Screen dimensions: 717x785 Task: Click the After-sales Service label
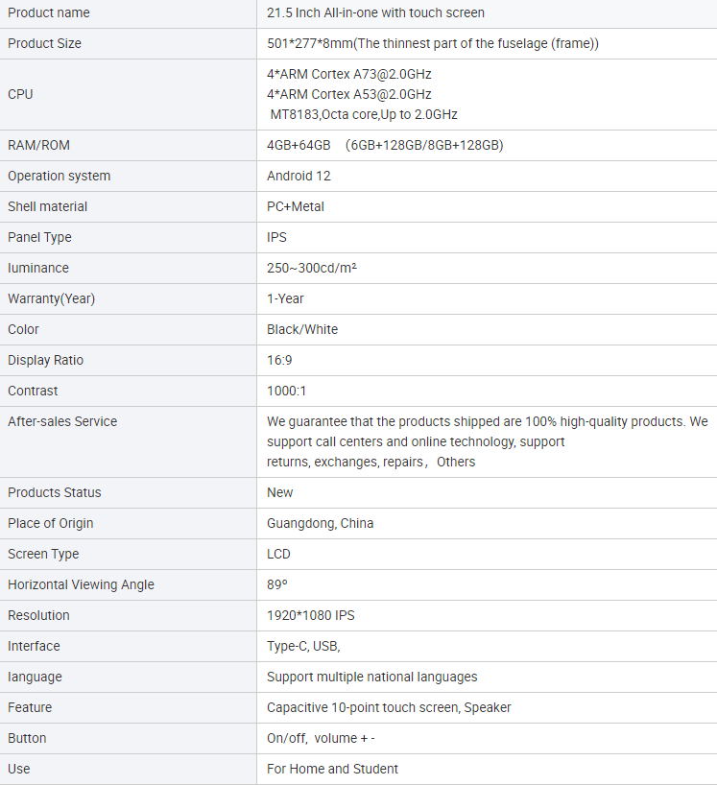click(62, 421)
